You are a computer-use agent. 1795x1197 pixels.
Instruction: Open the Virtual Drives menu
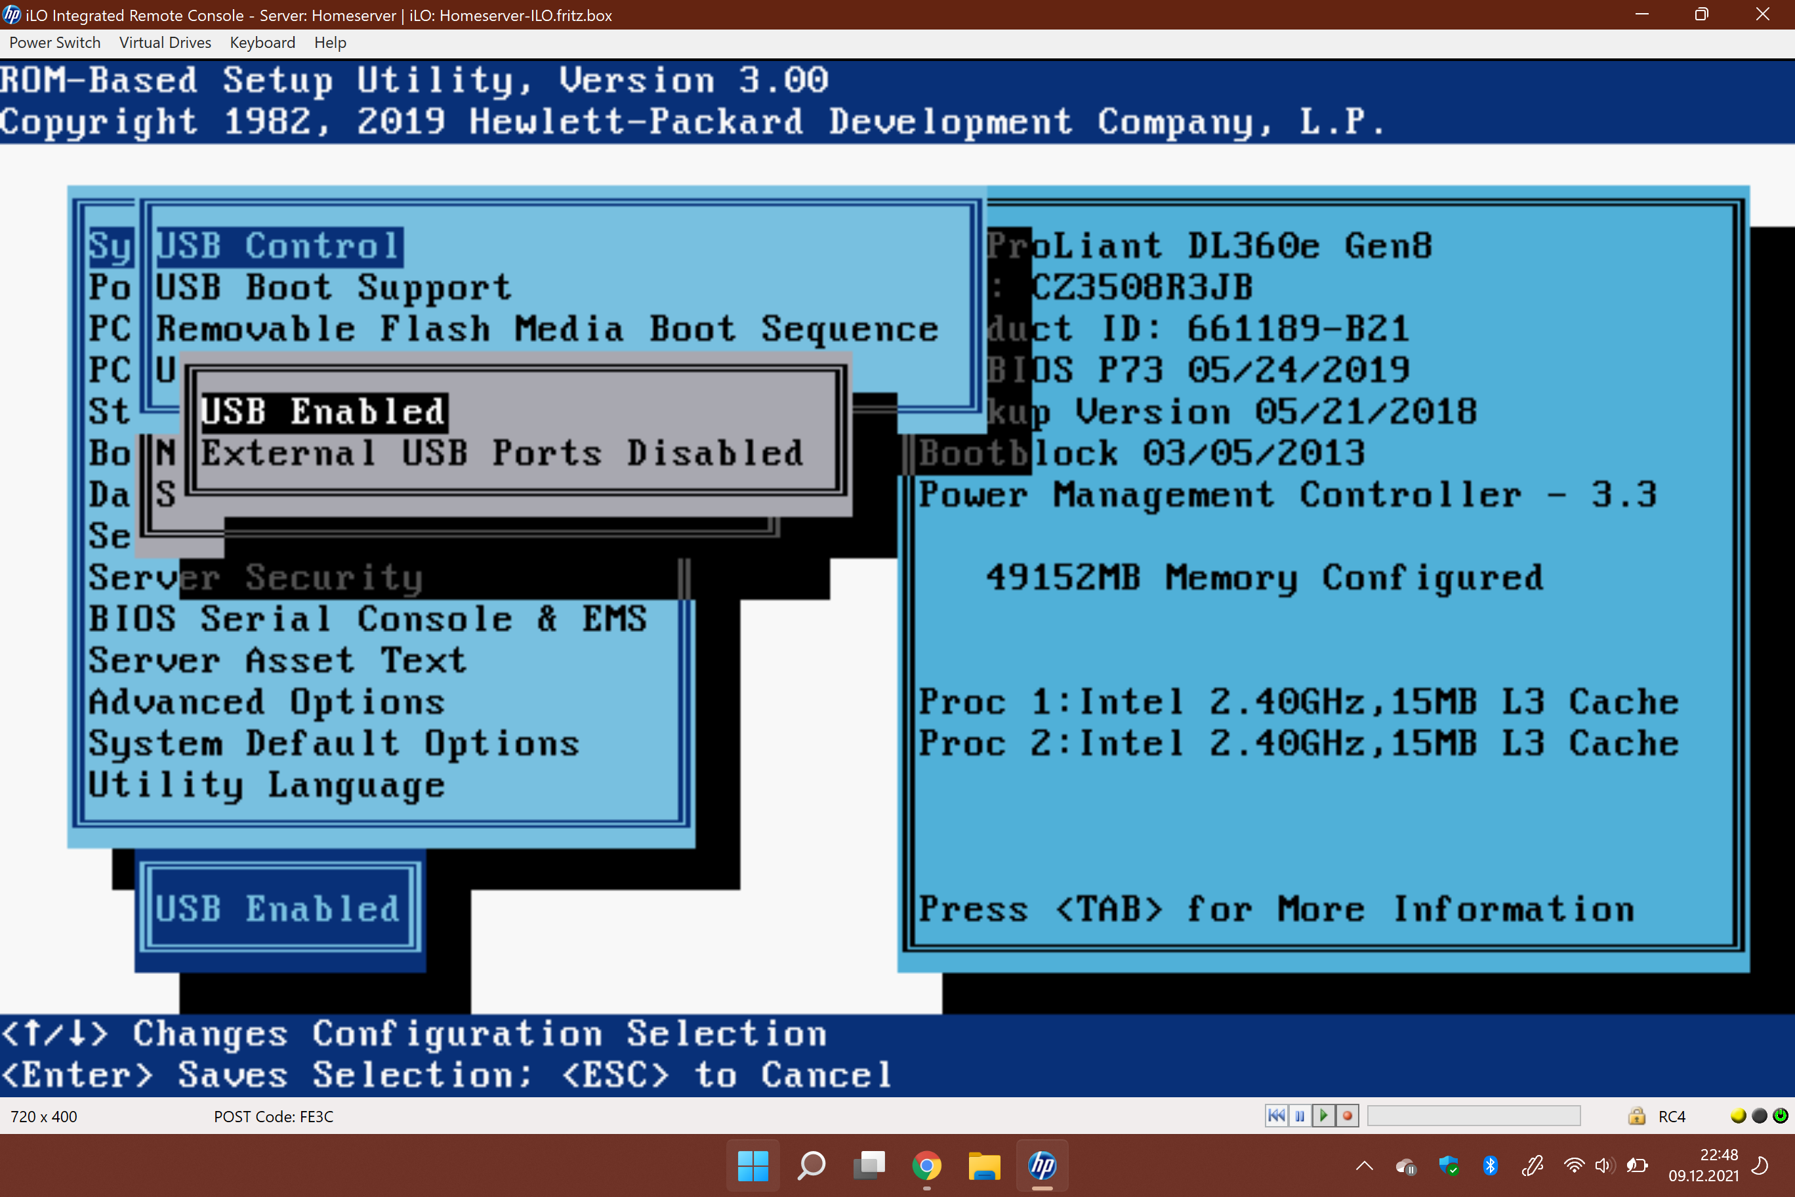coord(165,43)
